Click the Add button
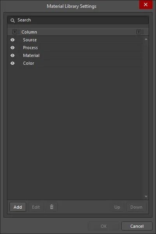Image resolution: width=156 pixels, height=234 pixels. click(18, 207)
